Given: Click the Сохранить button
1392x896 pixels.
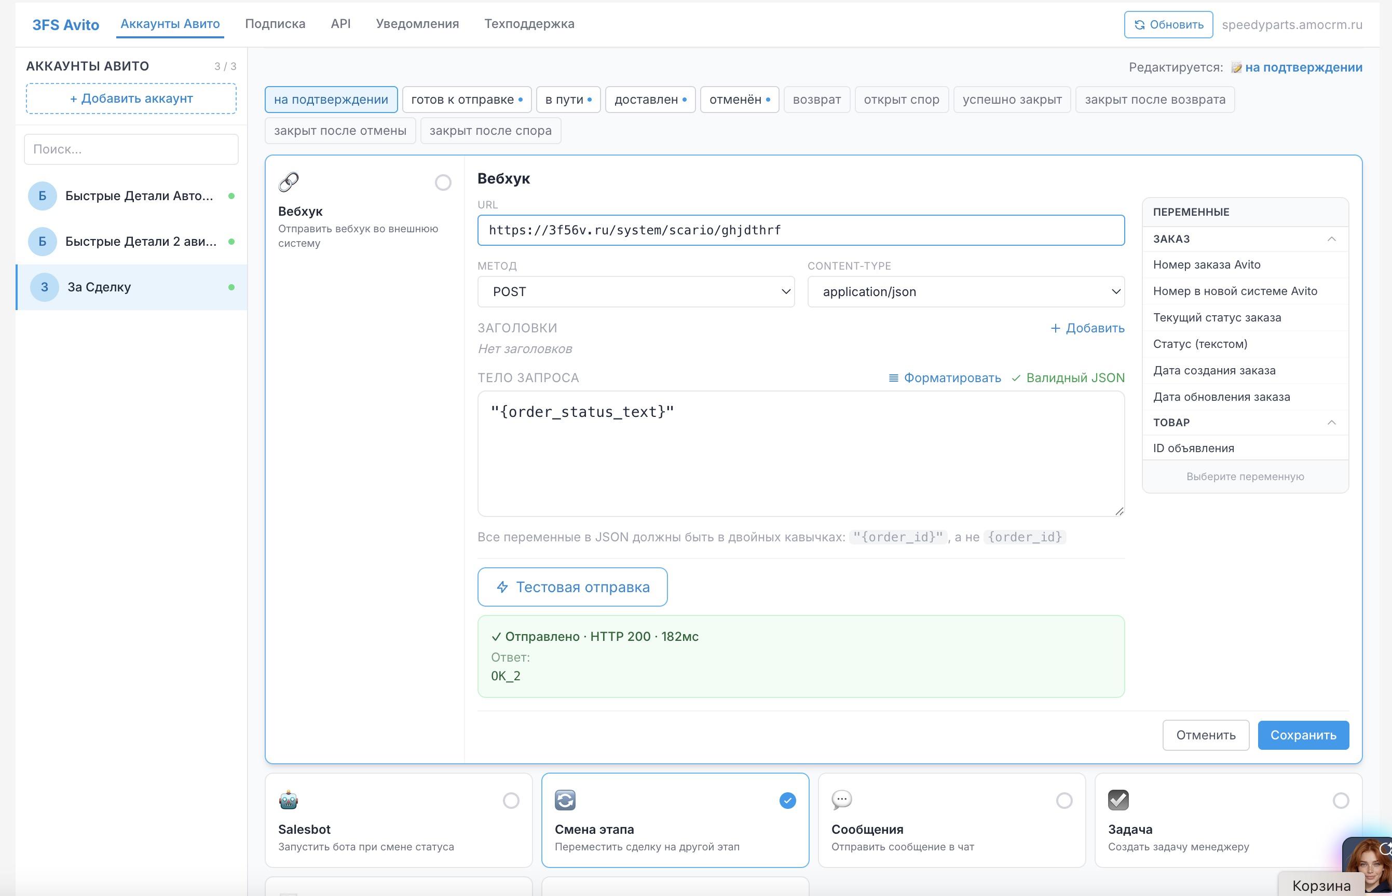Looking at the screenshot, I should coord(1303,735).
